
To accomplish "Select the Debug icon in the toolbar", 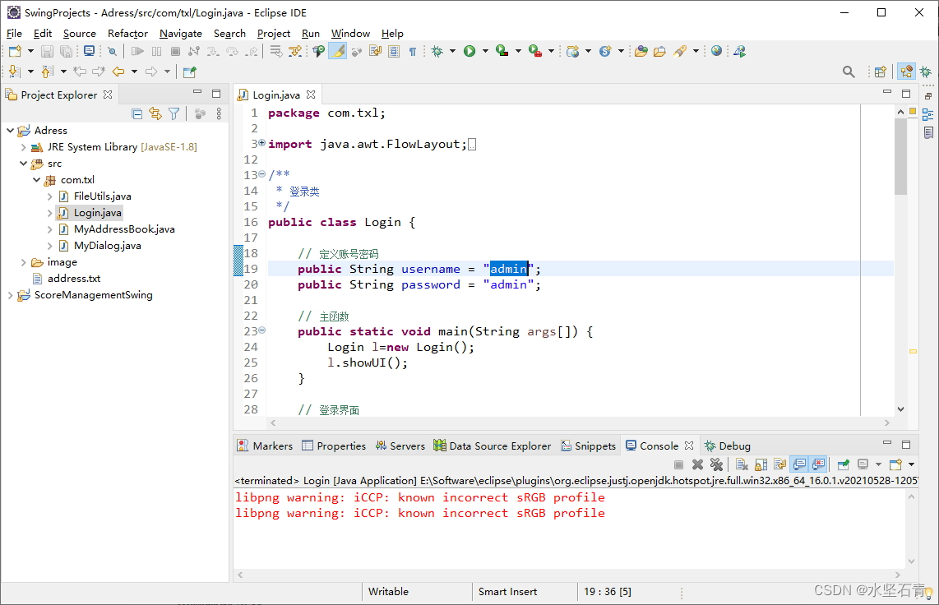I will (437, 51).
